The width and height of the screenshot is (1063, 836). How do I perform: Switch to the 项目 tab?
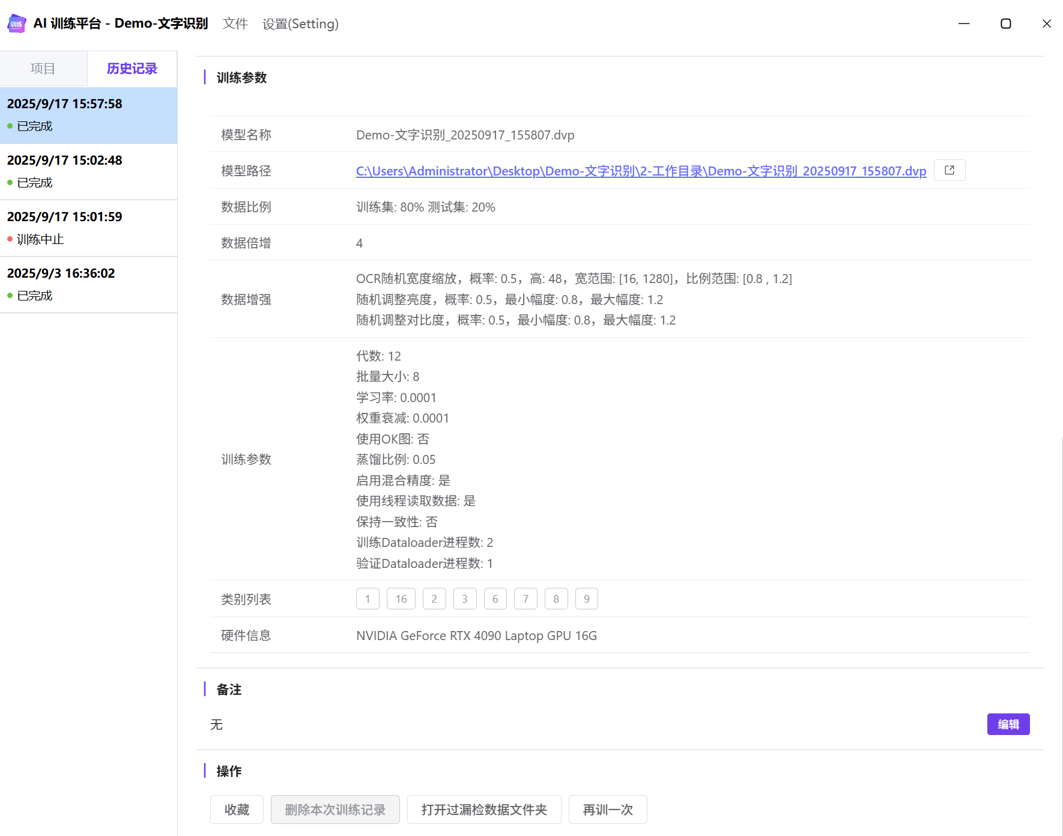tap(43, 69)
